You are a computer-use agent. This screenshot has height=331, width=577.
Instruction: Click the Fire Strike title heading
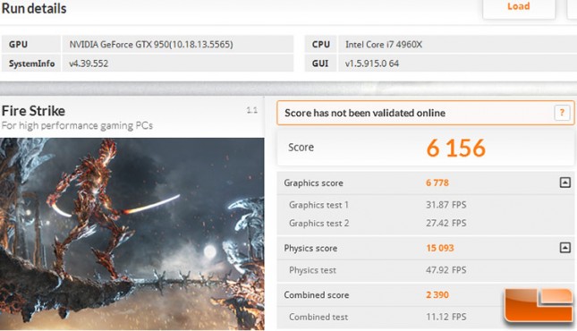tap(33, 111)
